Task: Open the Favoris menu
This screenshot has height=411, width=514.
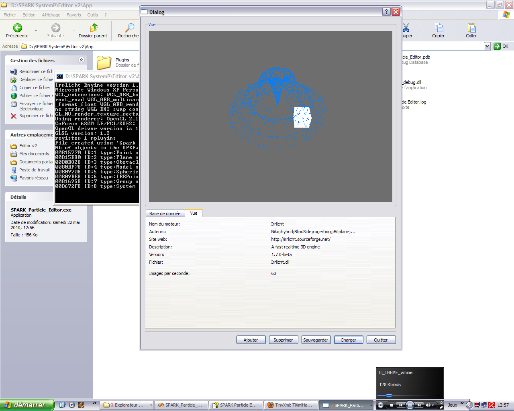Action: pos(73,15)
